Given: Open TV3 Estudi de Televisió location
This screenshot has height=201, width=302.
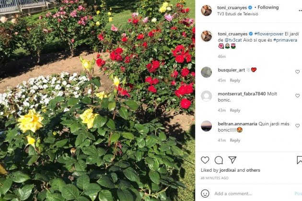Looking at the screenshot, I should point(238,14).
